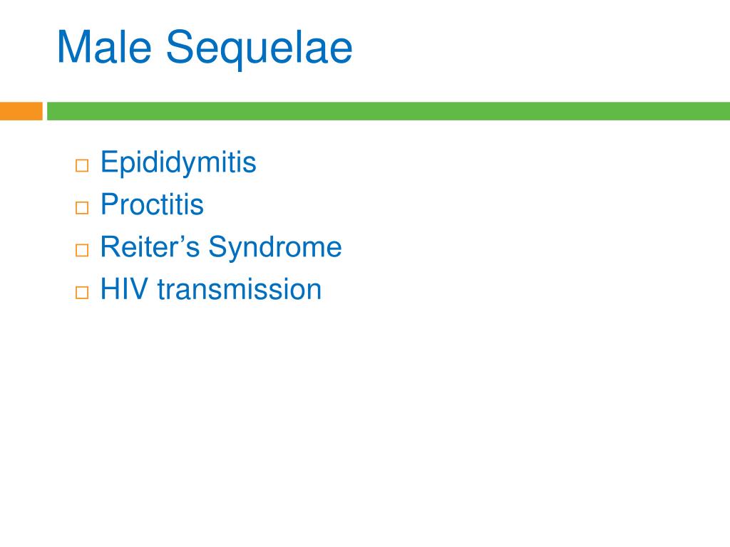The height and width of the screenshot is (547, 730).
Task: Click the empty slide area below the bullets
Action: 365,419
